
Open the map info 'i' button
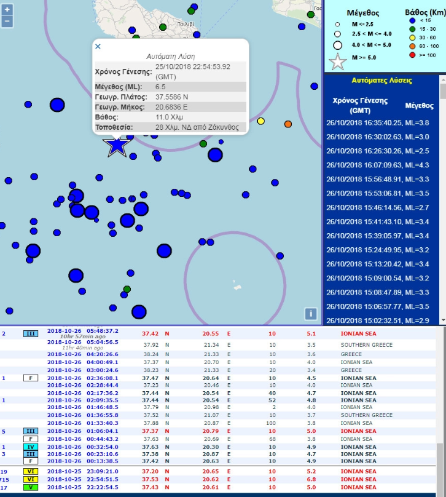(311, 314)
